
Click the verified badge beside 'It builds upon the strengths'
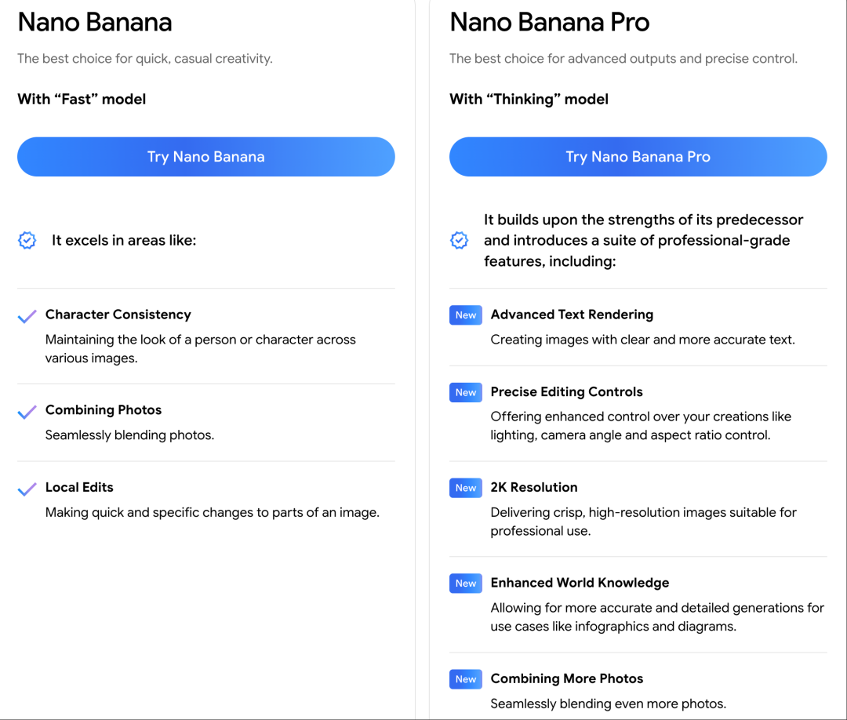tap(460, 241)
